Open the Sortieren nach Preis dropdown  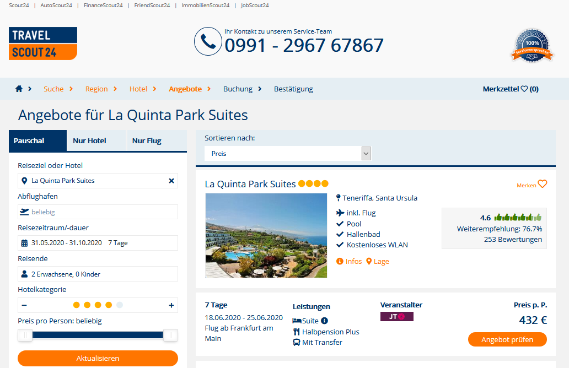pos(288,153)
